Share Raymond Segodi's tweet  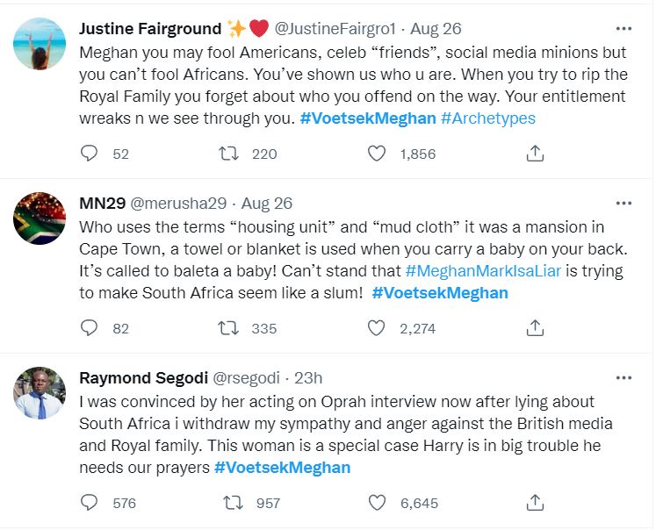535,503
